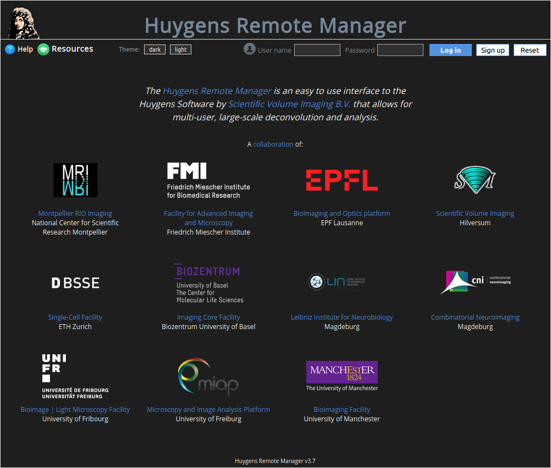Click the UNI FR Fribourg logo
The width and height of the screenshot is (551, 468).
(x=75, y=376)
